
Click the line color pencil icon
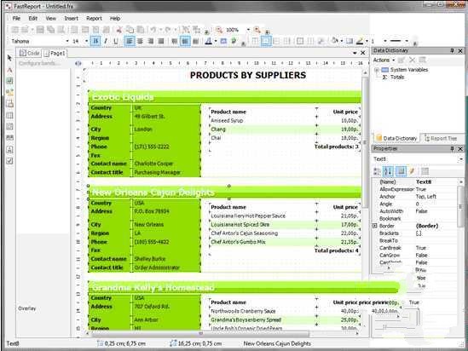(x=360, y=41)
